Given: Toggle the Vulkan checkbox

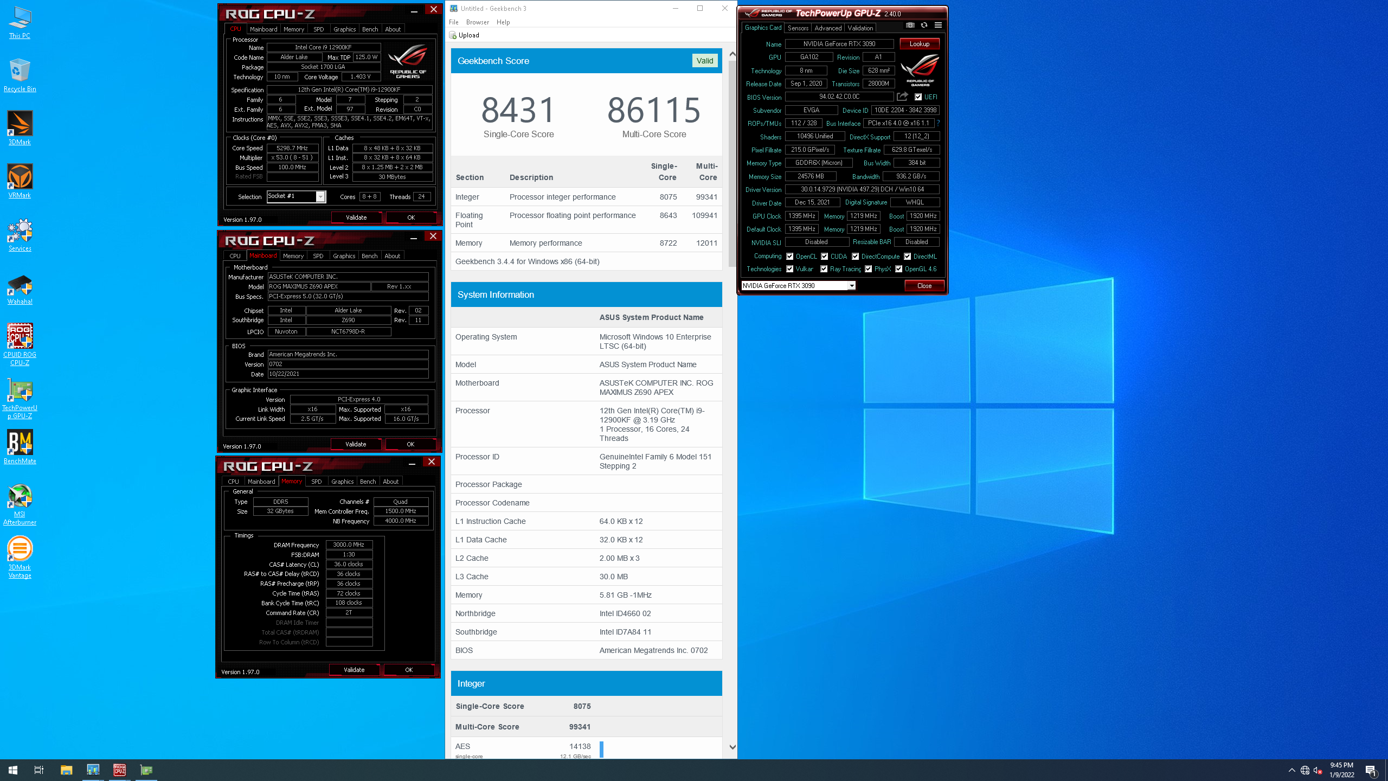Looking at the screenshot, I should click(789, 269).
